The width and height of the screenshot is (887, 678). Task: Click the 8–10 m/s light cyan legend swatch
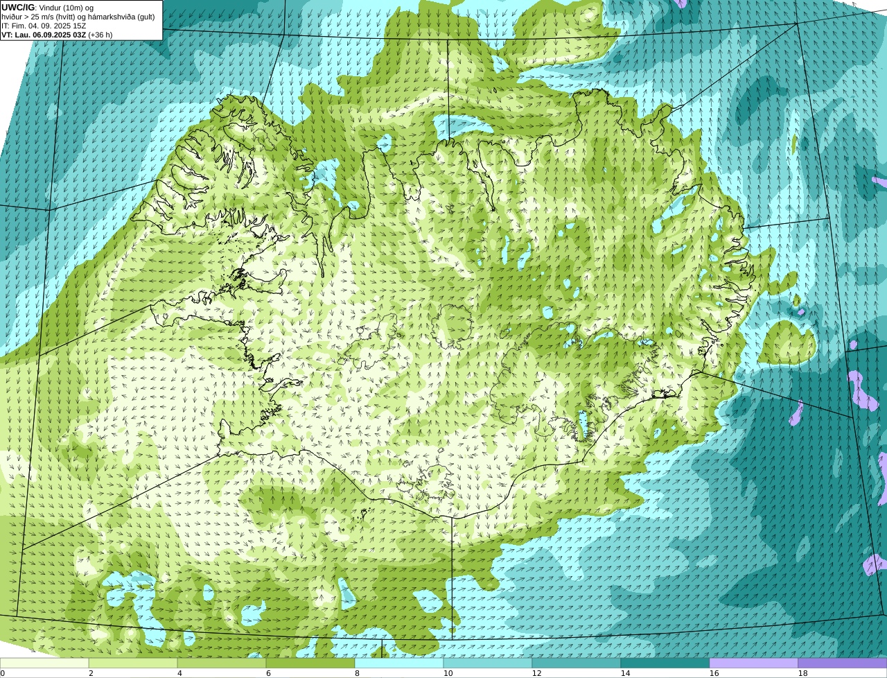(x=399, y=663)
